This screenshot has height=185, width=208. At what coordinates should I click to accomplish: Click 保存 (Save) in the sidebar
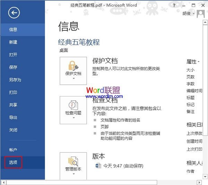[x=13, y=67]
